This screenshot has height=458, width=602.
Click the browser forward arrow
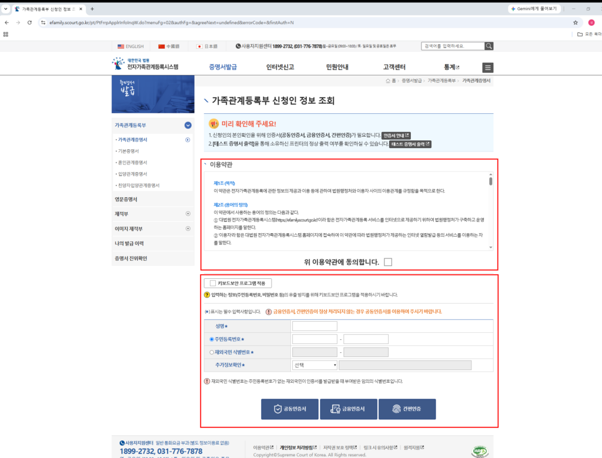pos(18,23)
